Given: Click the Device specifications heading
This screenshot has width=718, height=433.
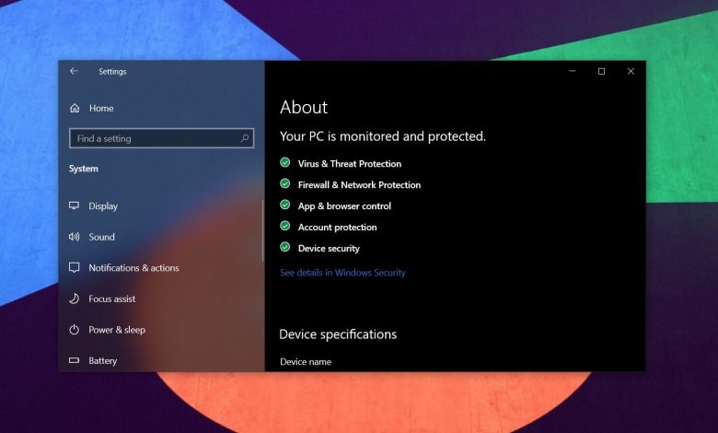Looking at the screenshot, I should [338, 334].
